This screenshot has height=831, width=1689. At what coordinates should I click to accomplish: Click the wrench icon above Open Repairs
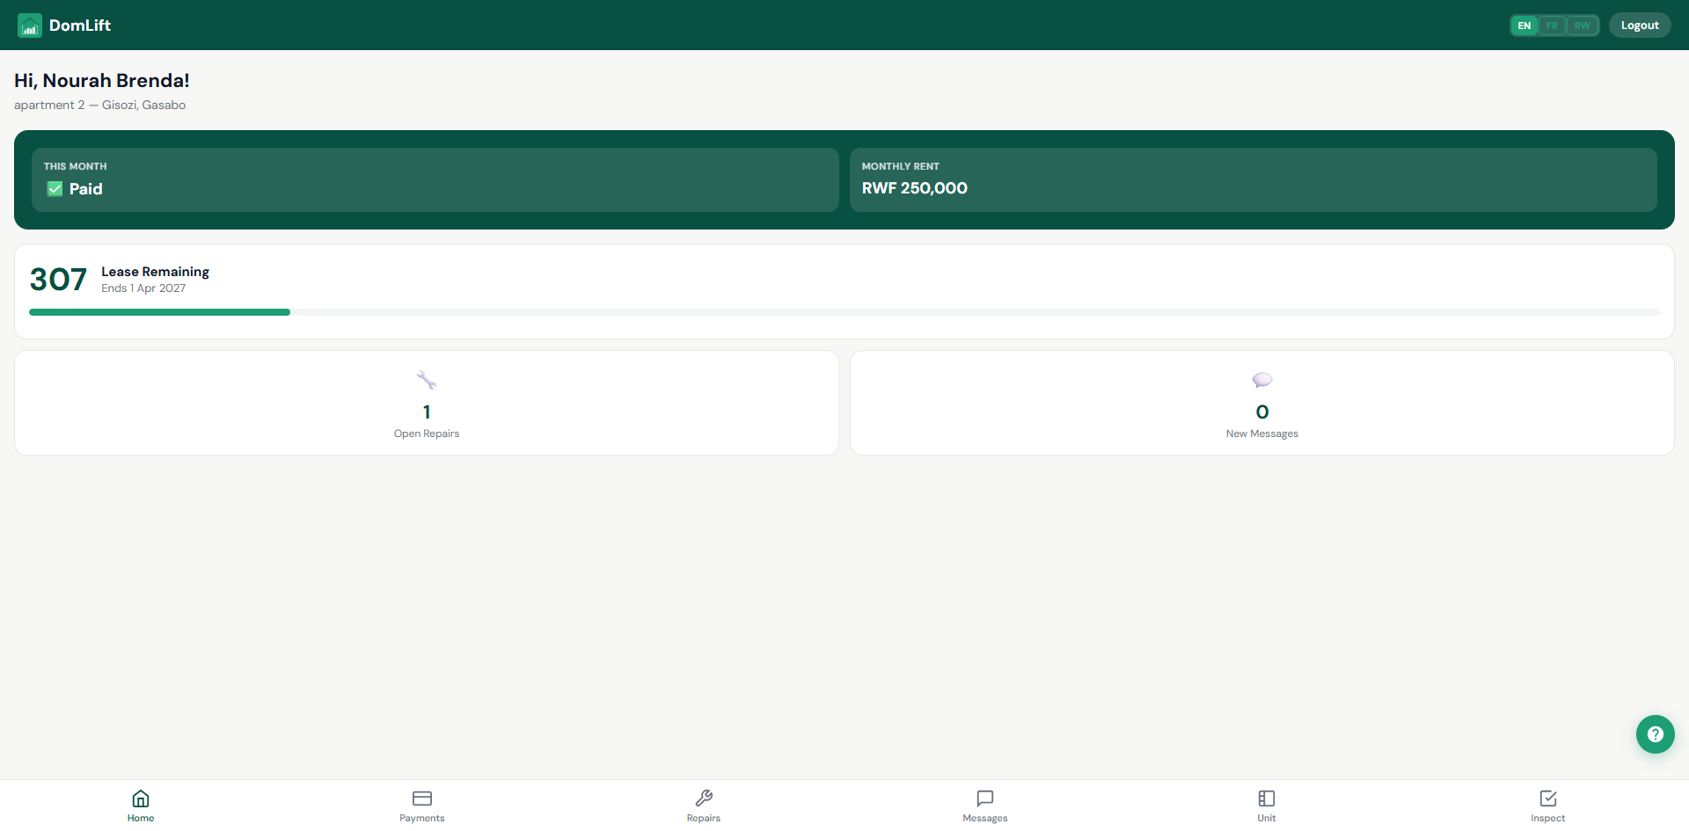[427, 380]
